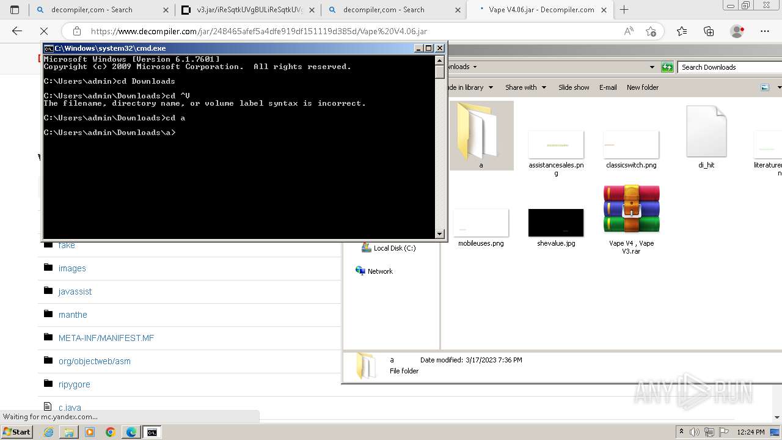782x440 pixels.
Task: Select the Vape V4, Vape V3.rar archive
Action: (631, 209)
